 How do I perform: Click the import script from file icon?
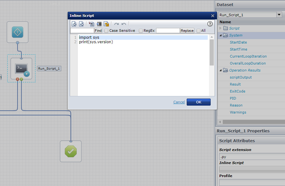point(74,24)
